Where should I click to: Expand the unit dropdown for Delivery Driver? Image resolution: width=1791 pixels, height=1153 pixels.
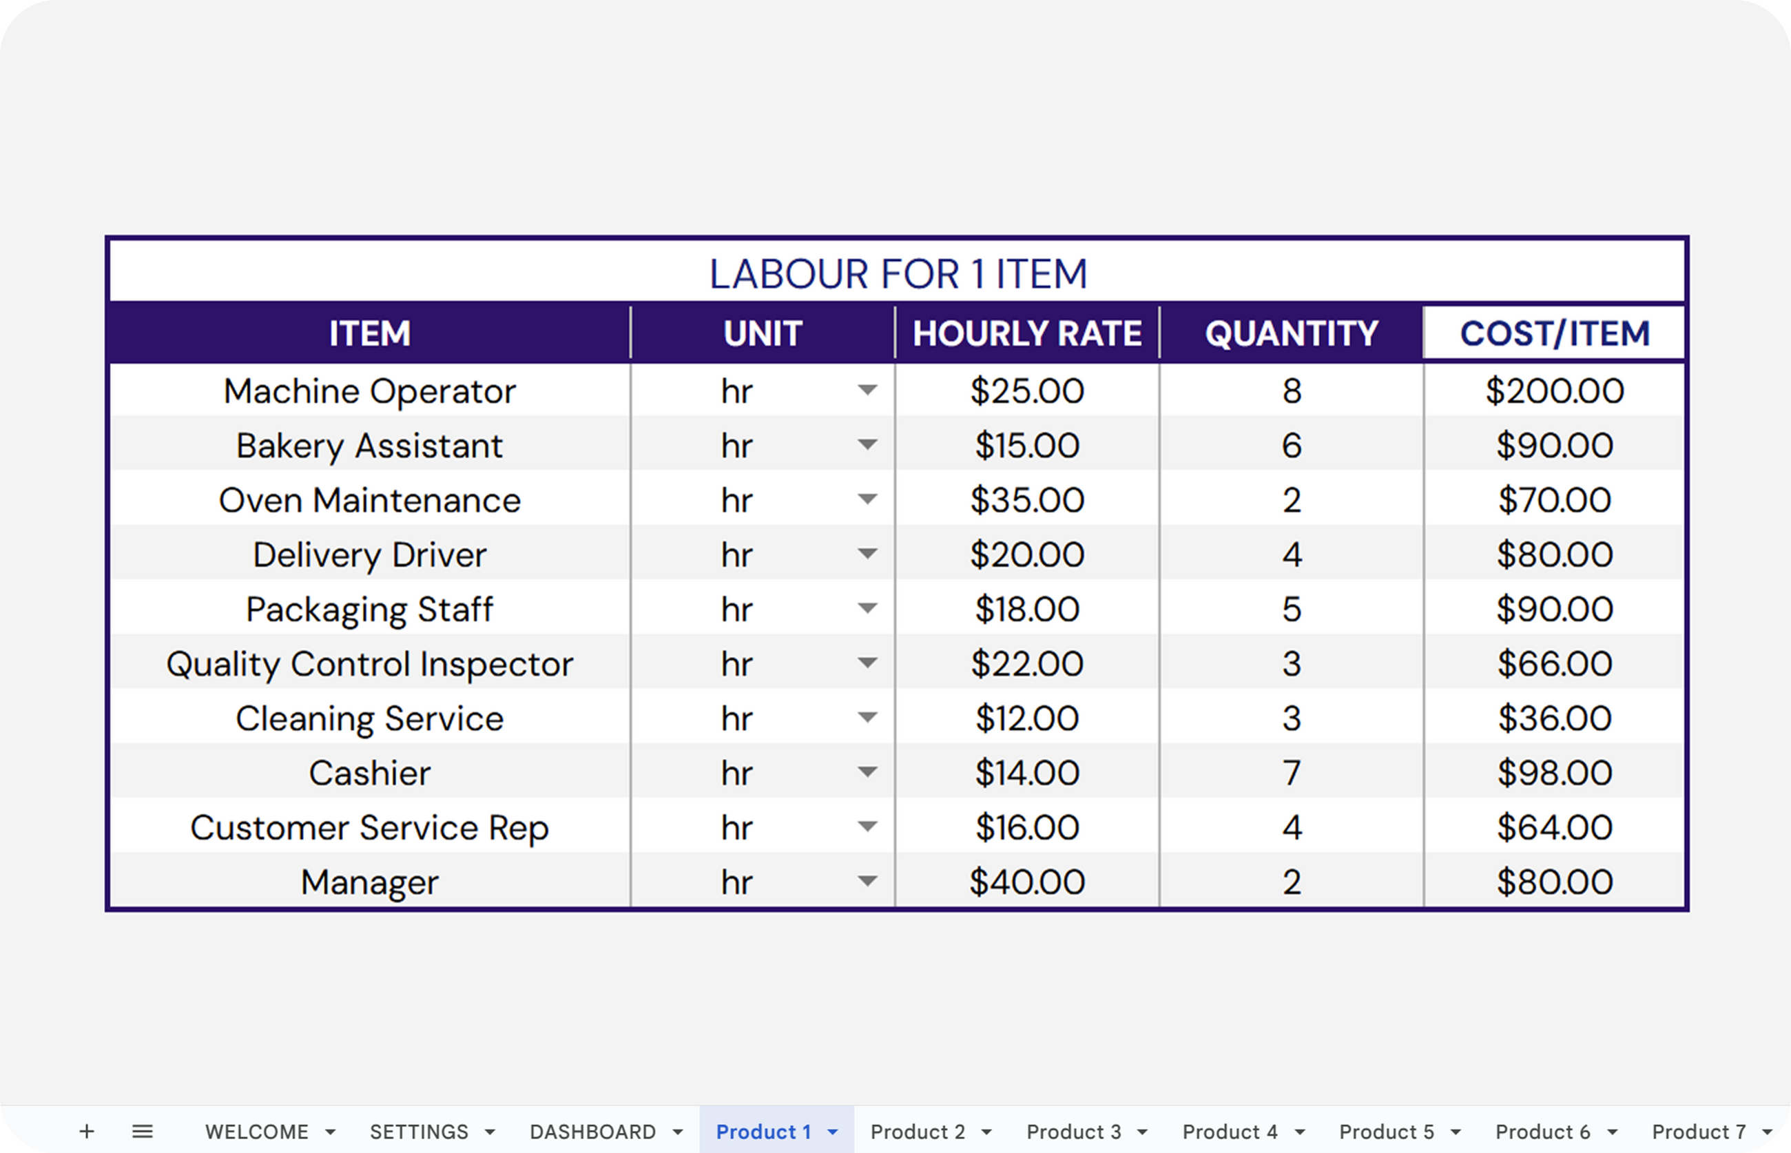pyautogui.click(x=867, y=554)
